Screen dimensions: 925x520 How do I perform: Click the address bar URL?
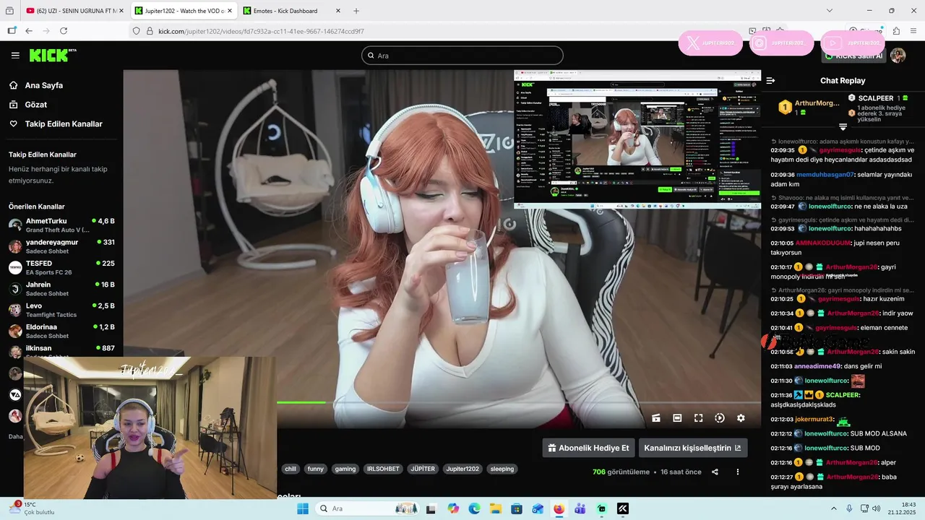click(x=261, y=31)
